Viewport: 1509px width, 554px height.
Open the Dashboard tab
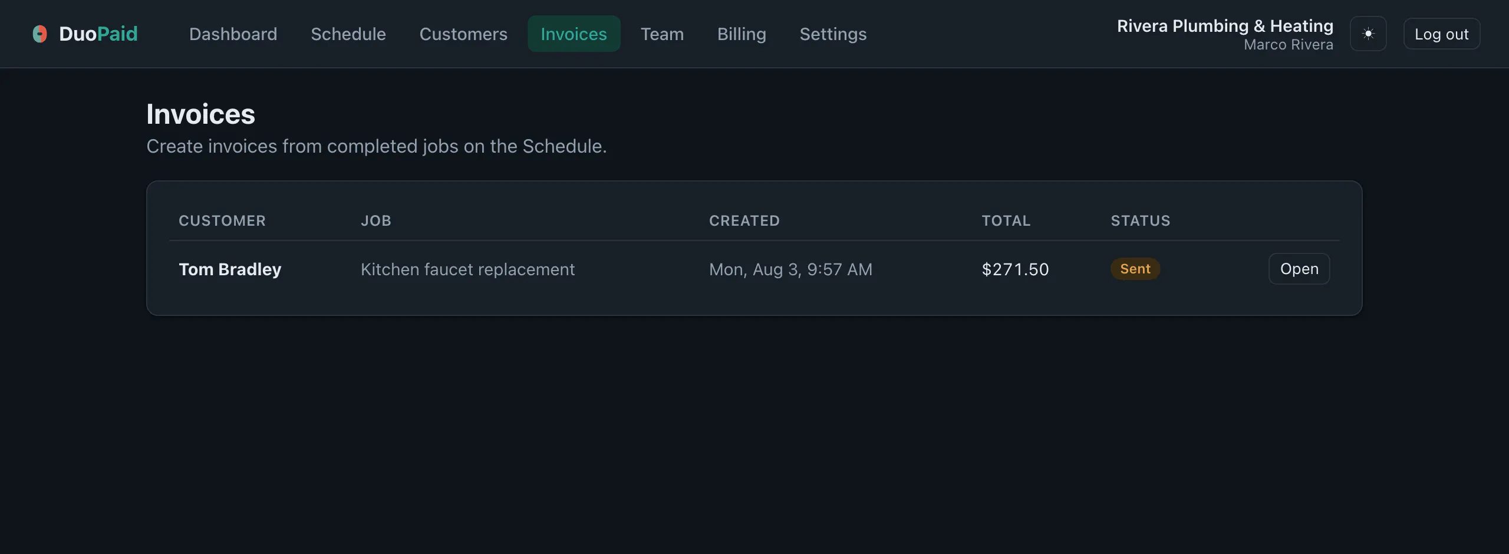coord(233,34)
